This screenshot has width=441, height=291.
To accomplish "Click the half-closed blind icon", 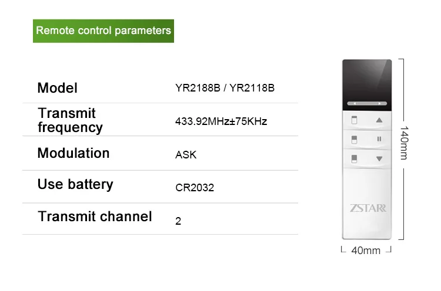I will (x=355, y=139).
